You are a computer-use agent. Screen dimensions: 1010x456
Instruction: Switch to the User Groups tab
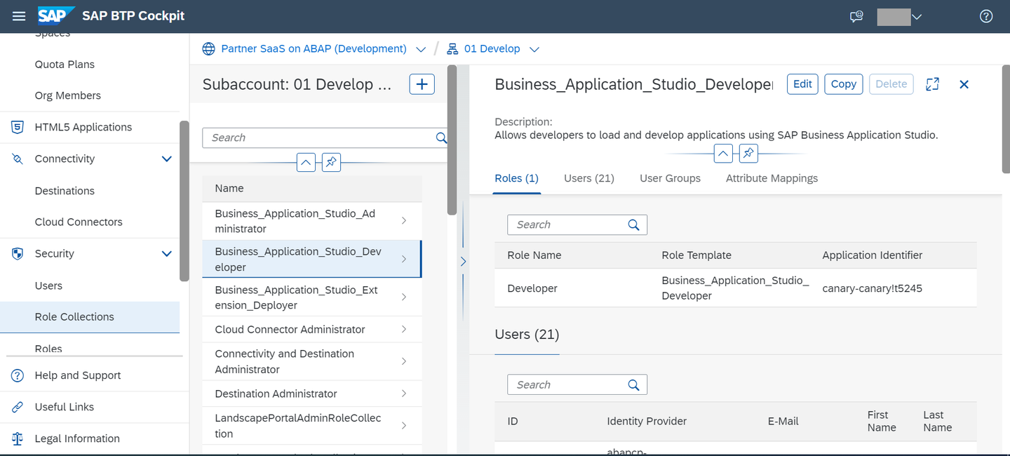670,178
